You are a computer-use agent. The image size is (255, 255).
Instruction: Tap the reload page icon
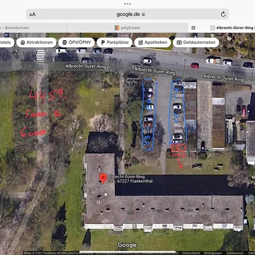(x=223, y=14)
